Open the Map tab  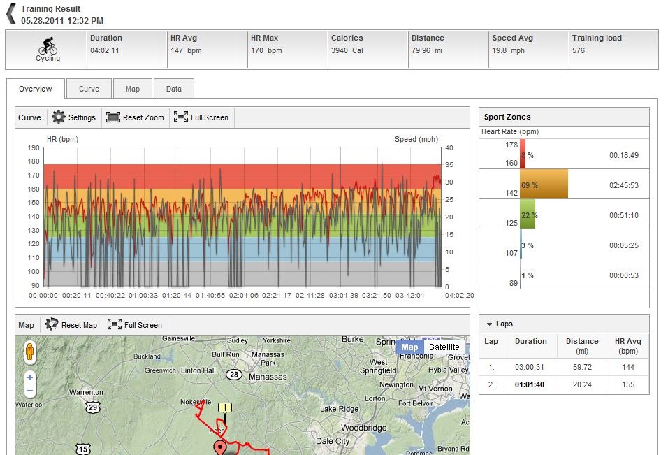coord(133,89)
